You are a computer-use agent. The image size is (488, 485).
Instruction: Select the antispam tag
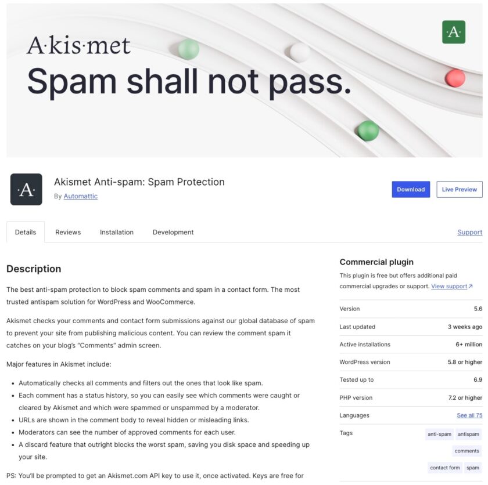(x=469, y=434)
